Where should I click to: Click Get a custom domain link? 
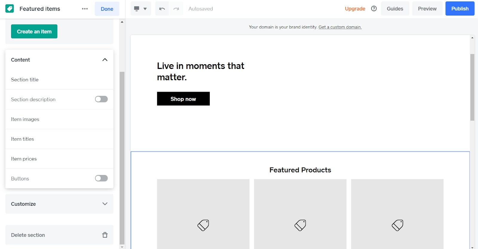(340, 27)
